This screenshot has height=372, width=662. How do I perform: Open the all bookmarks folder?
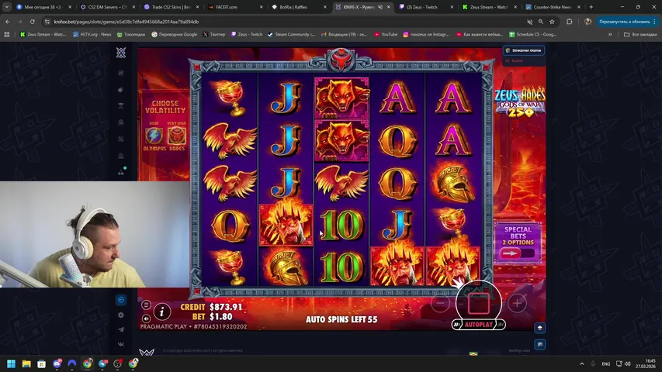point(640,35)
